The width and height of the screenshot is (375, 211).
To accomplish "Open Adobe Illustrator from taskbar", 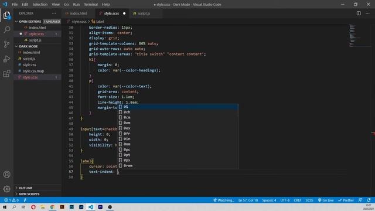I will click(62, 207).
